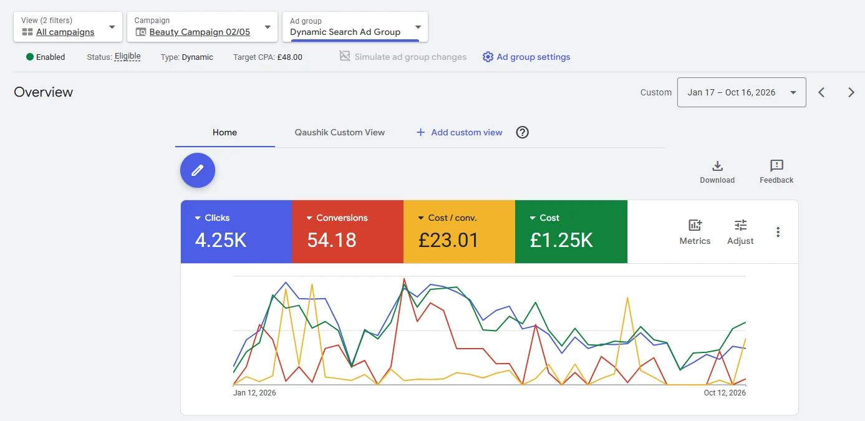Click the Overview heading
Image resolution: width=865 pixels, height=421 pixels.
[43, 92]
